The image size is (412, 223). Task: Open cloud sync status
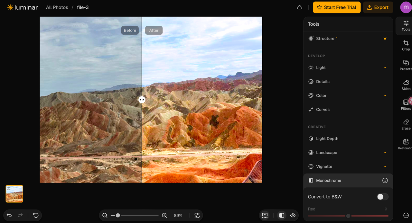coord(299,7)
